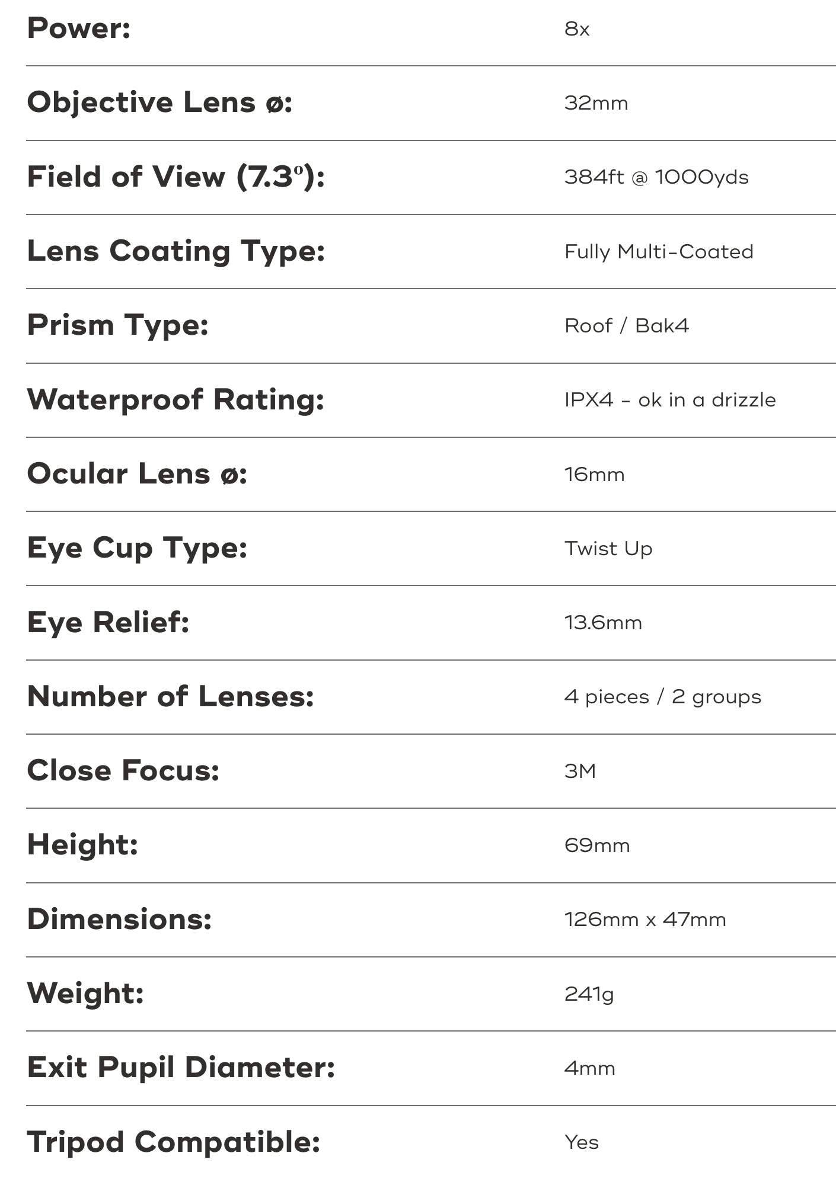
Task: Click the "241g" weight value
Action: 589,994
